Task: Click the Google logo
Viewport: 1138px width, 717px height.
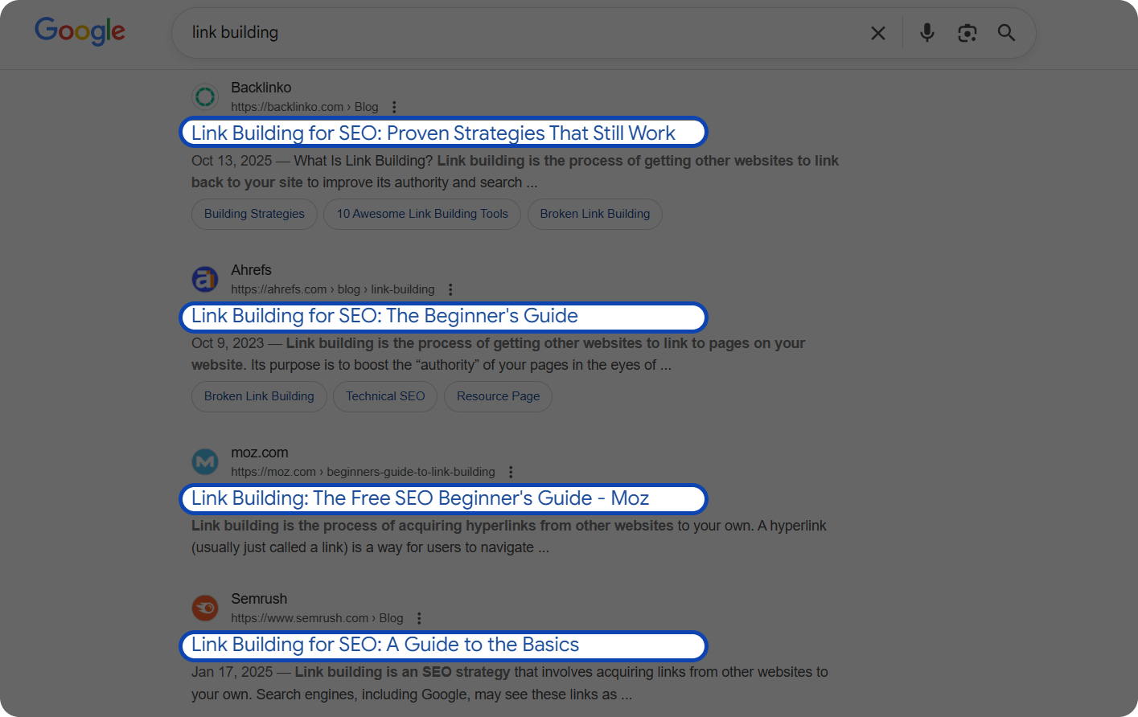Action: 79,31
